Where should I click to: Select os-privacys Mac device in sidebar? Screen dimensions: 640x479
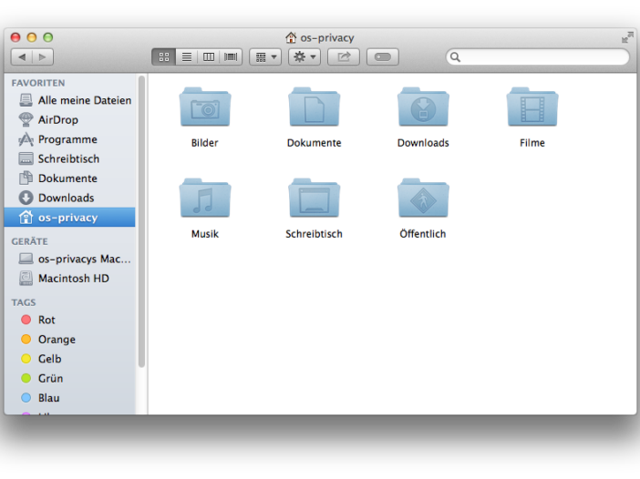70,259
